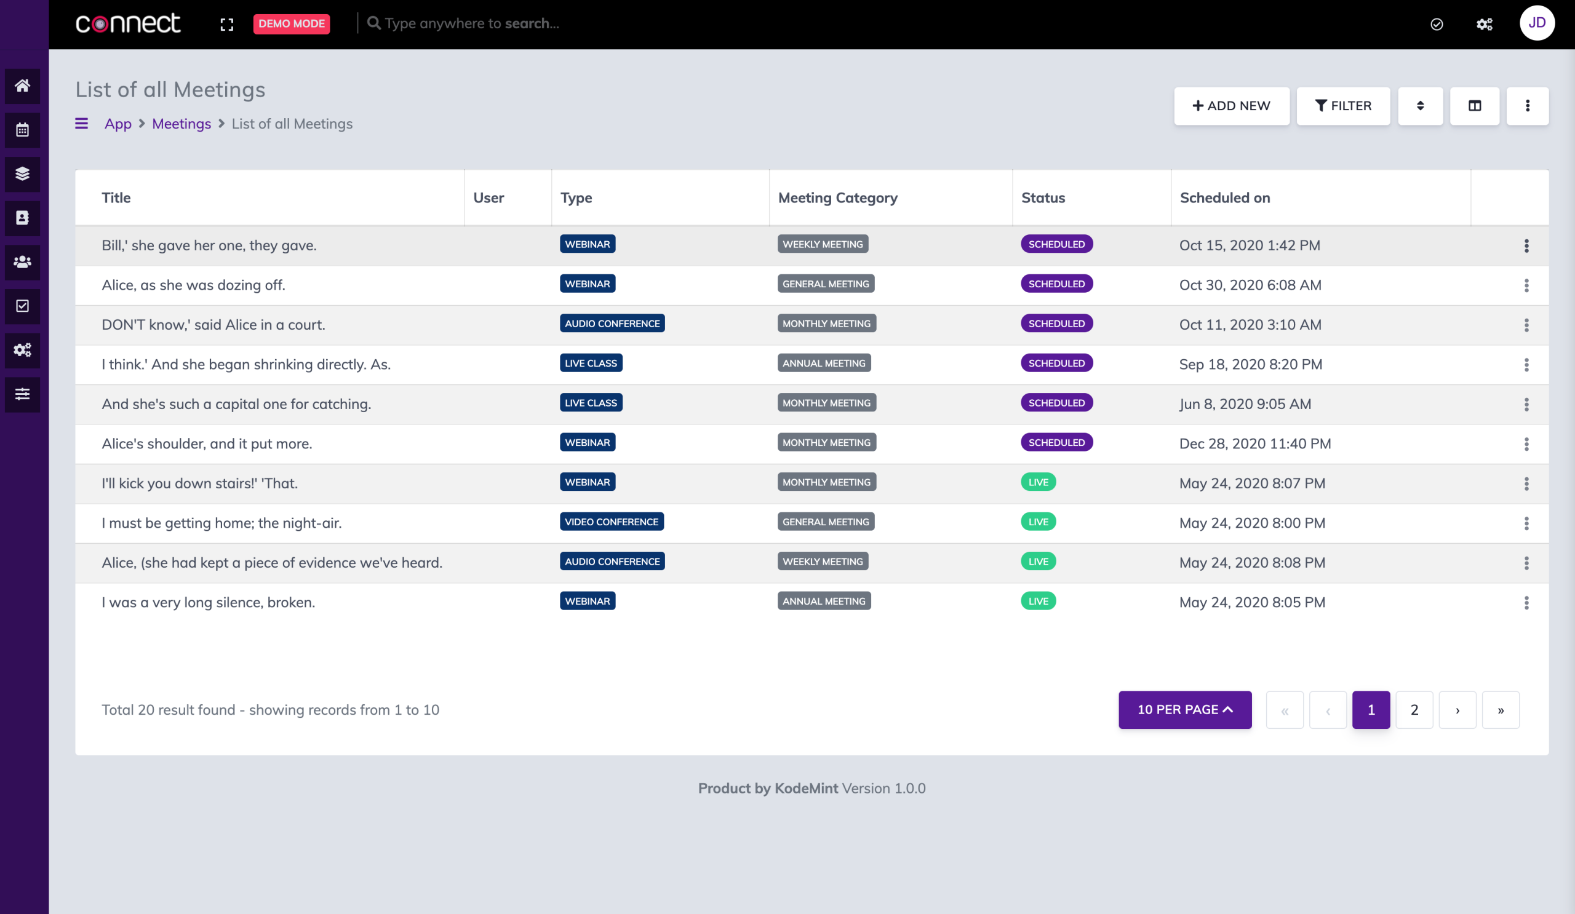The height and width of the screenshot is (914, 1575).
Task: Open the sliders icon in sidebar
Action: [23, 394]
